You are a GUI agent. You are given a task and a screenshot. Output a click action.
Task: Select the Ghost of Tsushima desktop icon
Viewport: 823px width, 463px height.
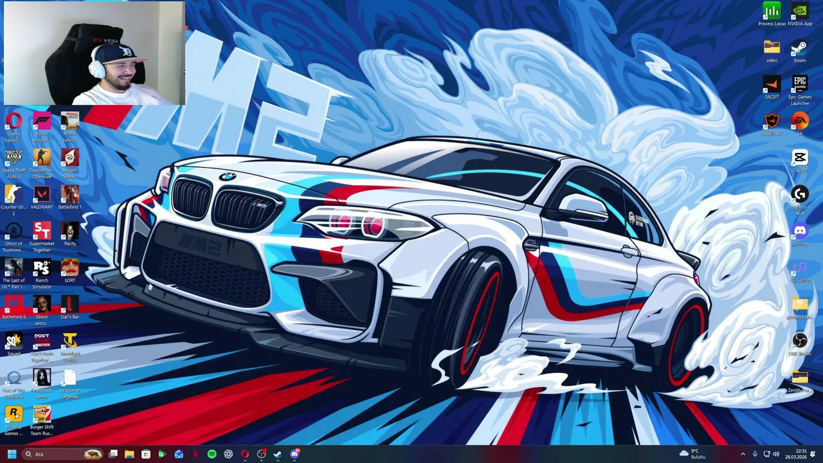14,237
